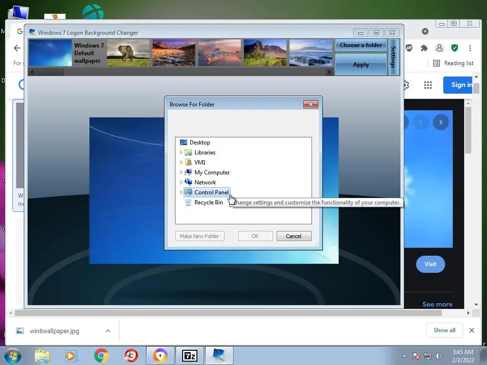Select Windows 7 Default wallpaper thumbnail

pyautogui.click(x=50, y=53)
